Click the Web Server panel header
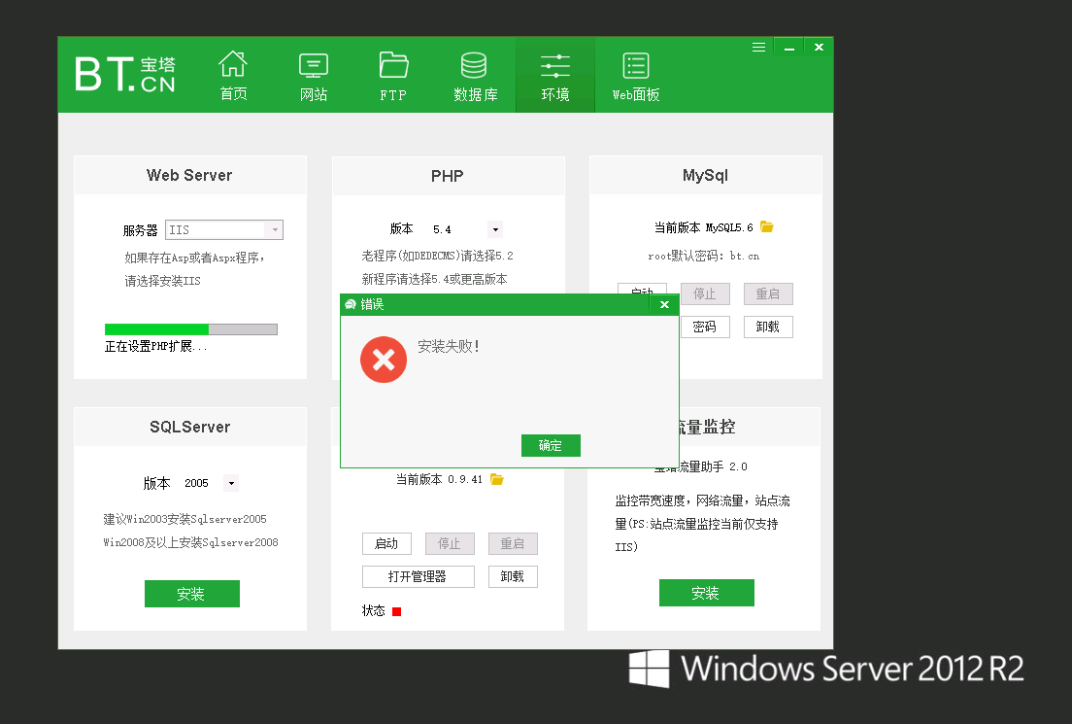 (x=190, y=175)
